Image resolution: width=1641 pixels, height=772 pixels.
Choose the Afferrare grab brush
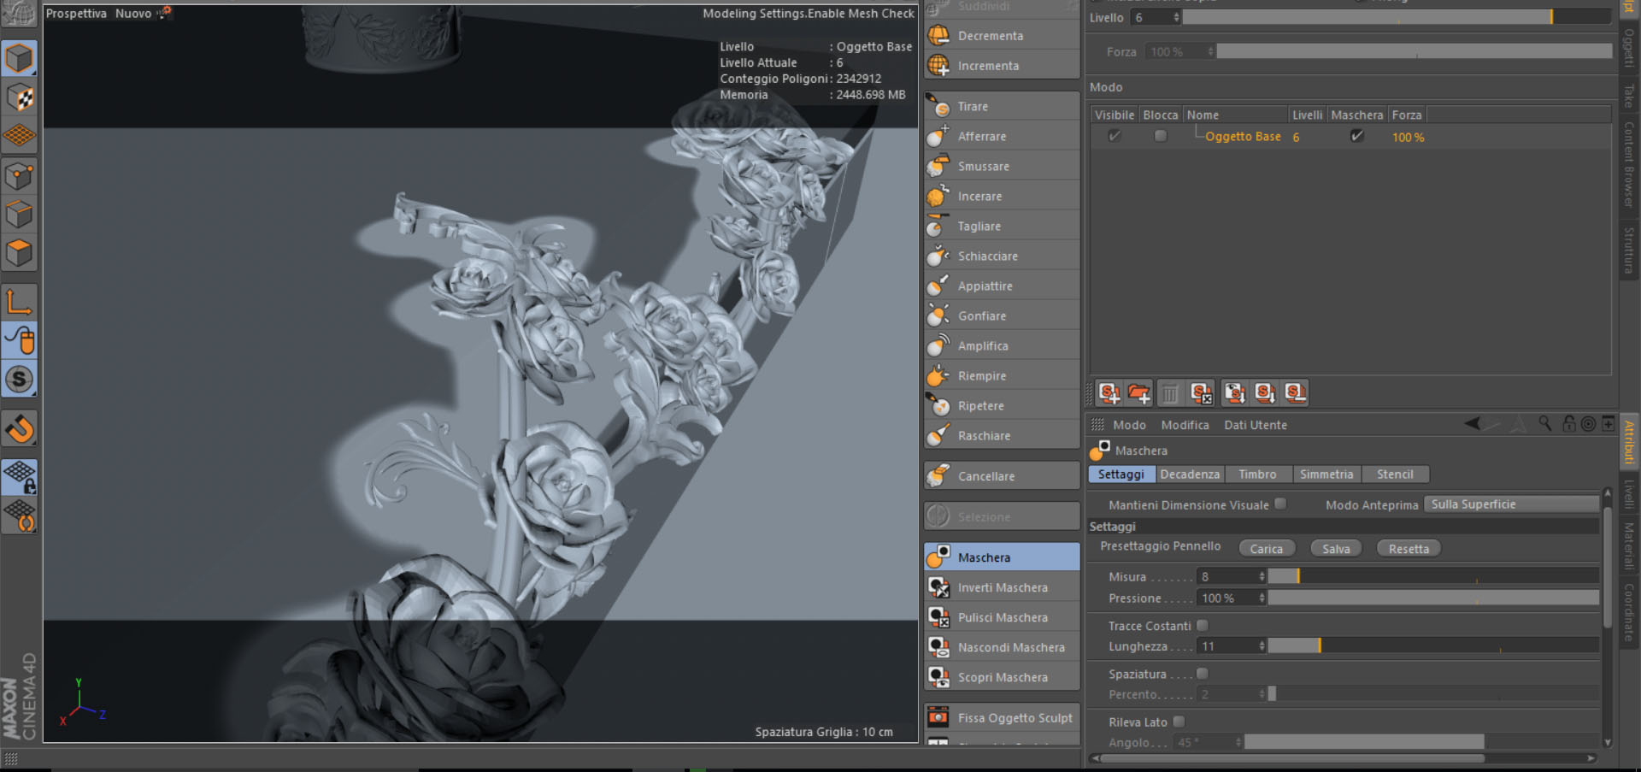[x=1002, y=137]
